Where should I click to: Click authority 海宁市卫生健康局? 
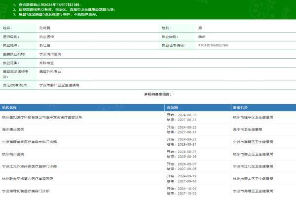(x=248, y=130)
